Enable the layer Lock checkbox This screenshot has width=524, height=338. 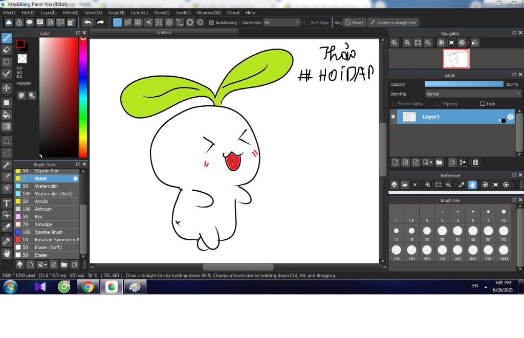(x=483, y=104)
